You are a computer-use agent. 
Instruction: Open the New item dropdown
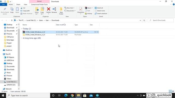69,8
